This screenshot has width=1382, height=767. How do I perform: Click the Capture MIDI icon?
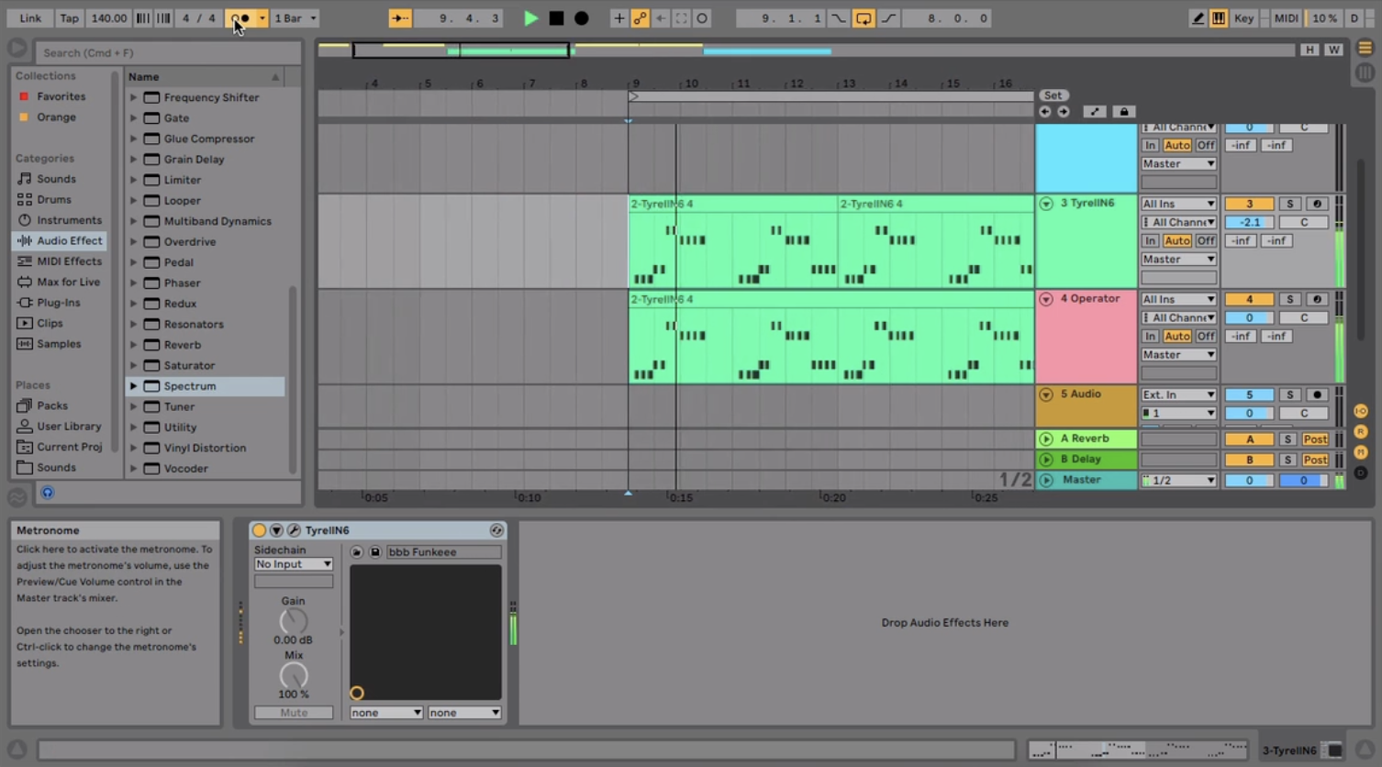pos(681,18)
